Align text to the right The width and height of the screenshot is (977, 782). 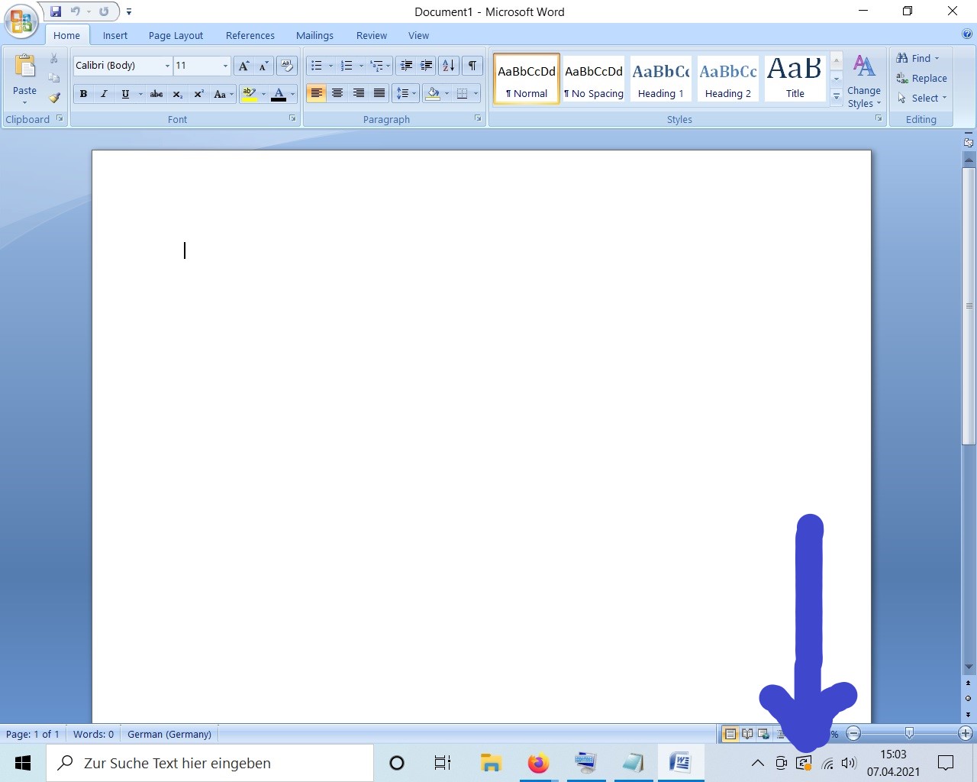pyautogui.click(x=358, y=94)
